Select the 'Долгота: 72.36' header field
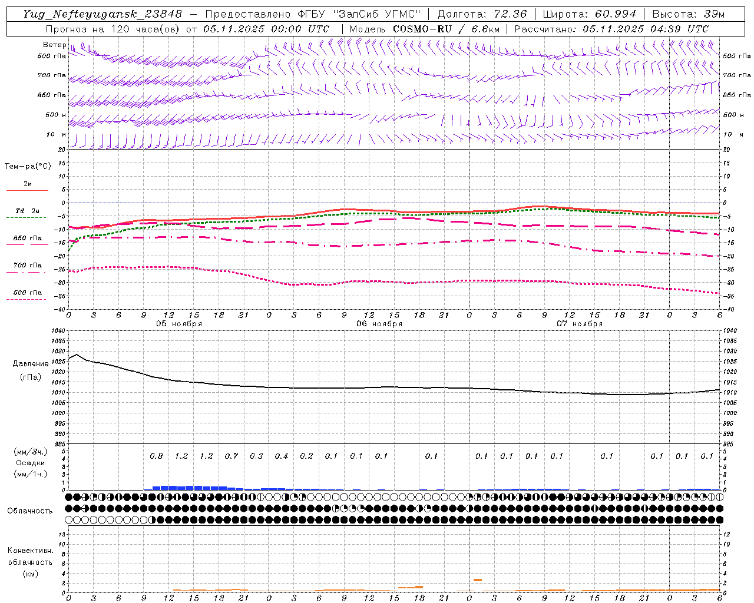754x603 pixels. point(482,14)
